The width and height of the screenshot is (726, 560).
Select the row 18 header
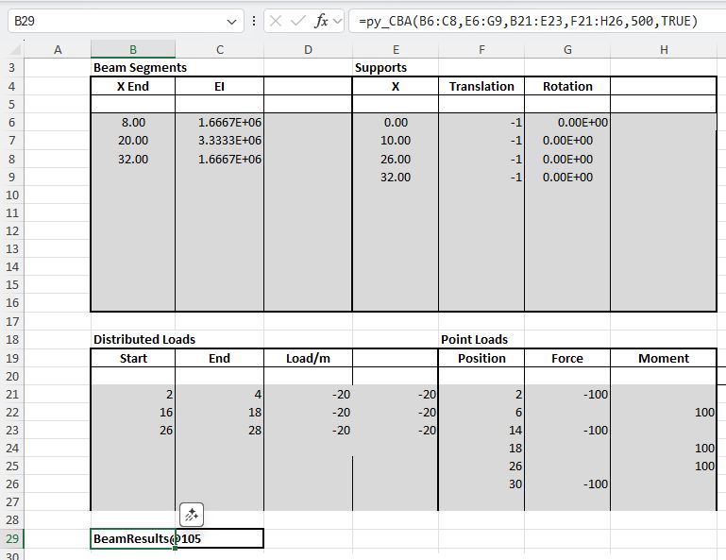tap(11, 339)
